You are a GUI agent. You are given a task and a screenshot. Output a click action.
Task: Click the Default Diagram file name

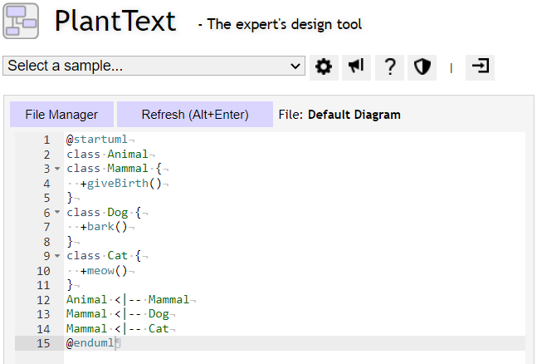pos(354,115)
